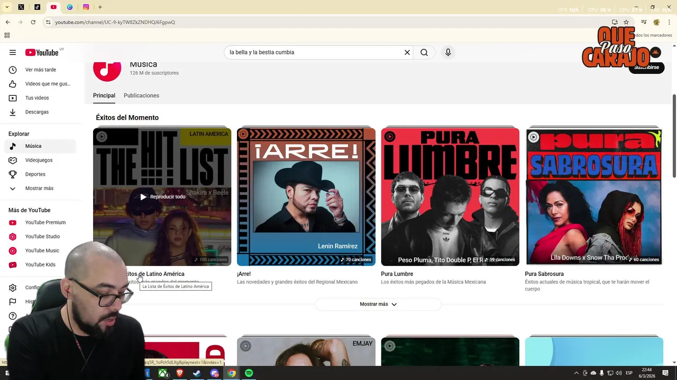The width and height of the screenshot is (677, 380).
Task: Open the Pura Lumbre playlist thumbnail
Action: [450, 197]
